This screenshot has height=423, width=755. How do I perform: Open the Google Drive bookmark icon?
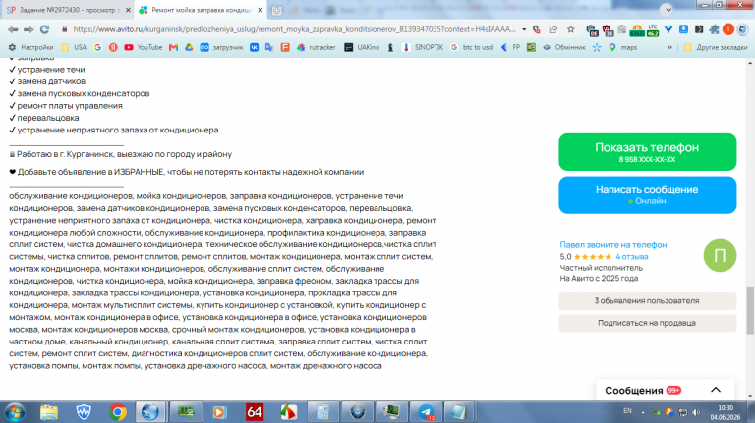click(x=189, y=47)
